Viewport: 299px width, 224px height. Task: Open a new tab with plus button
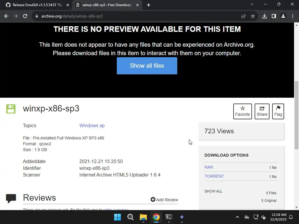[x=149, y=5]
